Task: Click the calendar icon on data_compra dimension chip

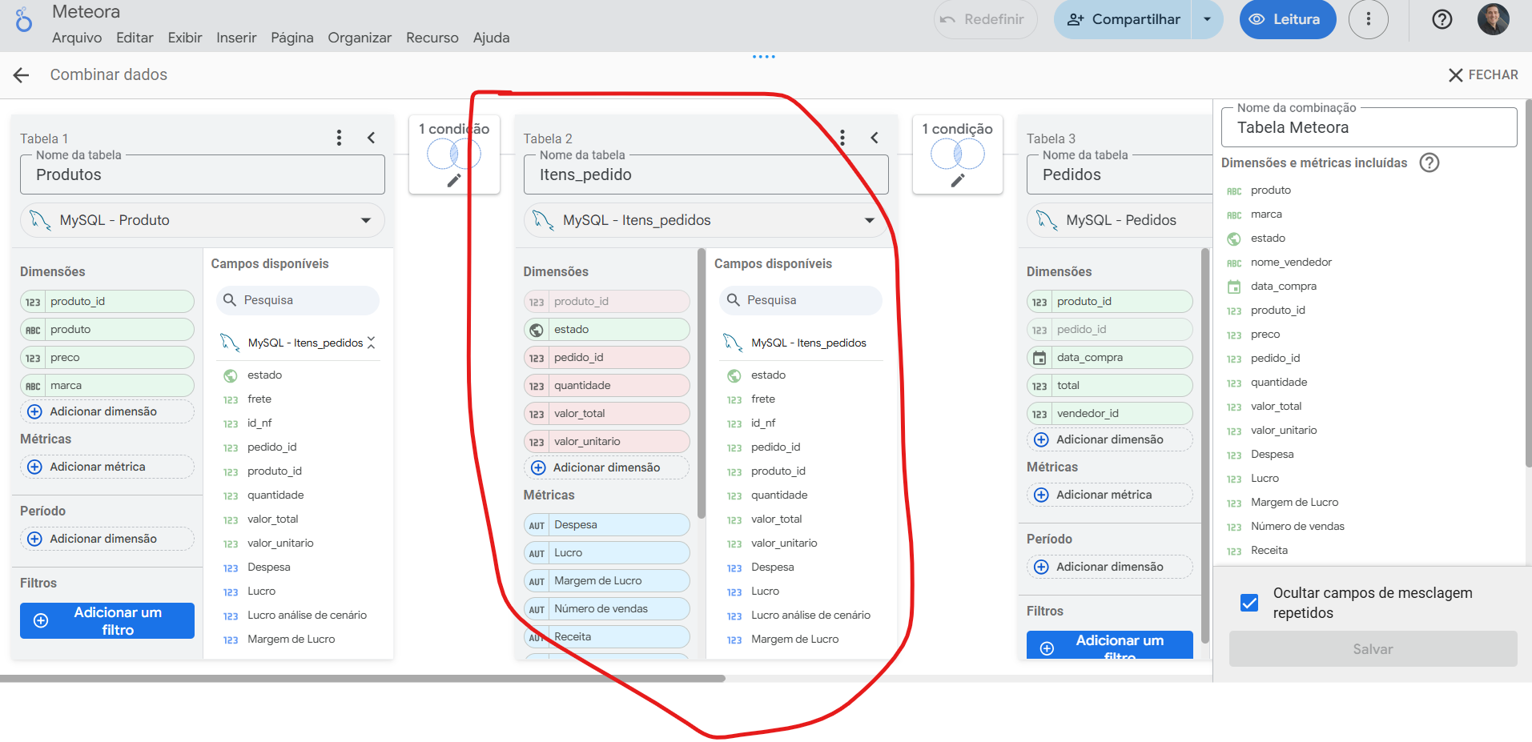Action: tap(1039, 358)
